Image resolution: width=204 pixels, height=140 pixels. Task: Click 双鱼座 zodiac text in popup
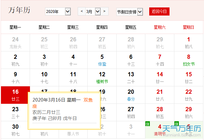point(88,100)
